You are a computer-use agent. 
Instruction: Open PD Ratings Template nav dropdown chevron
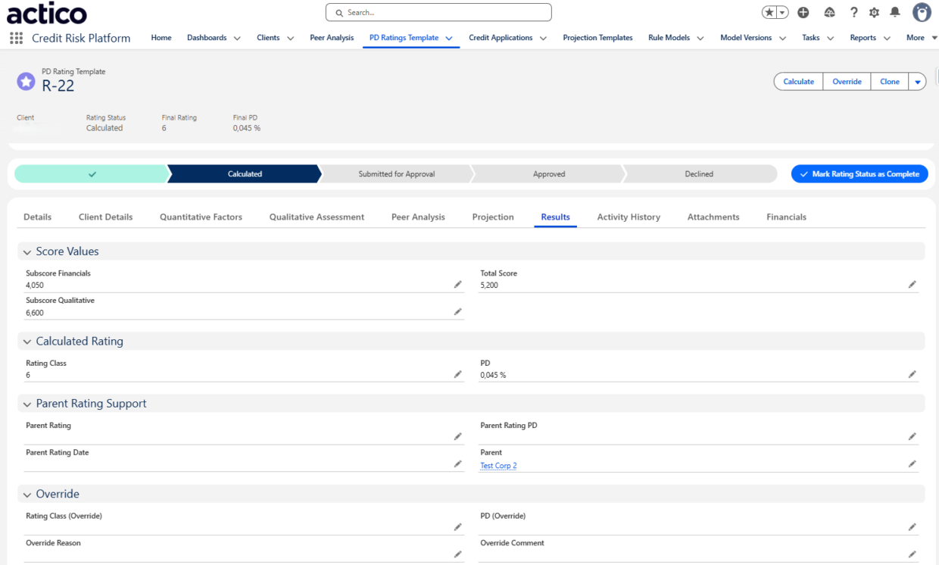click(449, 38)
